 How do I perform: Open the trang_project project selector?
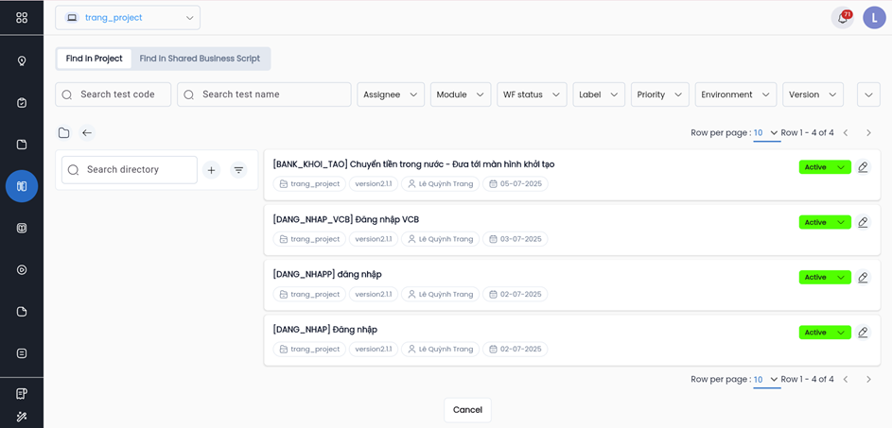click(128, 18)
